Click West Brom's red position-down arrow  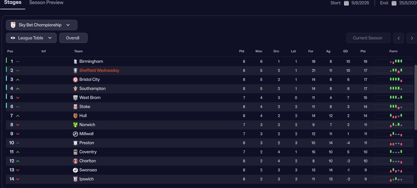18,97
